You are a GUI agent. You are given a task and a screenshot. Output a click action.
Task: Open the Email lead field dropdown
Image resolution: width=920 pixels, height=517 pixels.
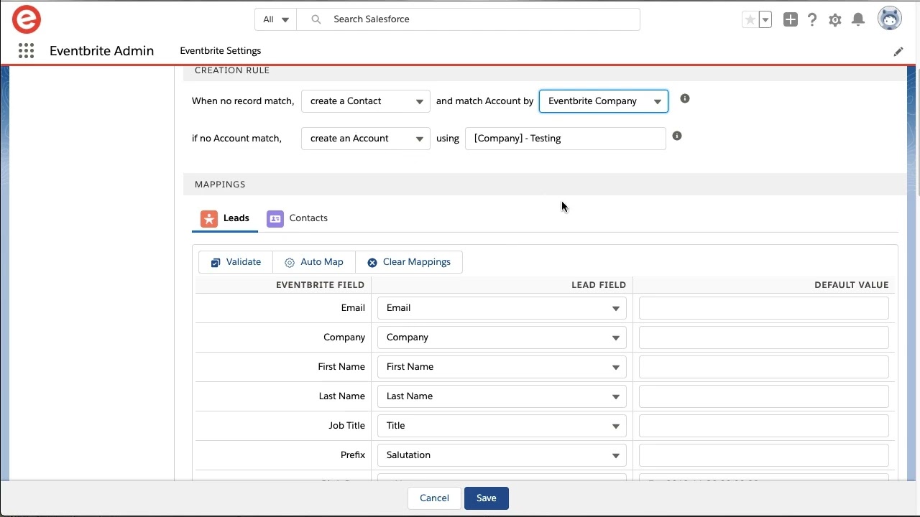[502, 308]
